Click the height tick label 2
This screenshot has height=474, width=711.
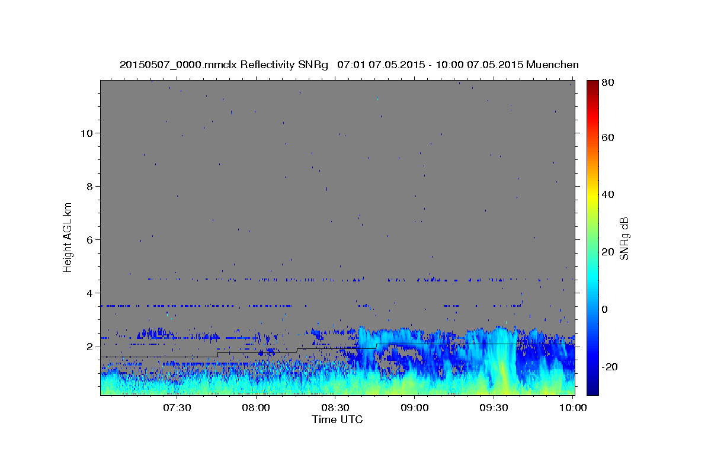89,347
